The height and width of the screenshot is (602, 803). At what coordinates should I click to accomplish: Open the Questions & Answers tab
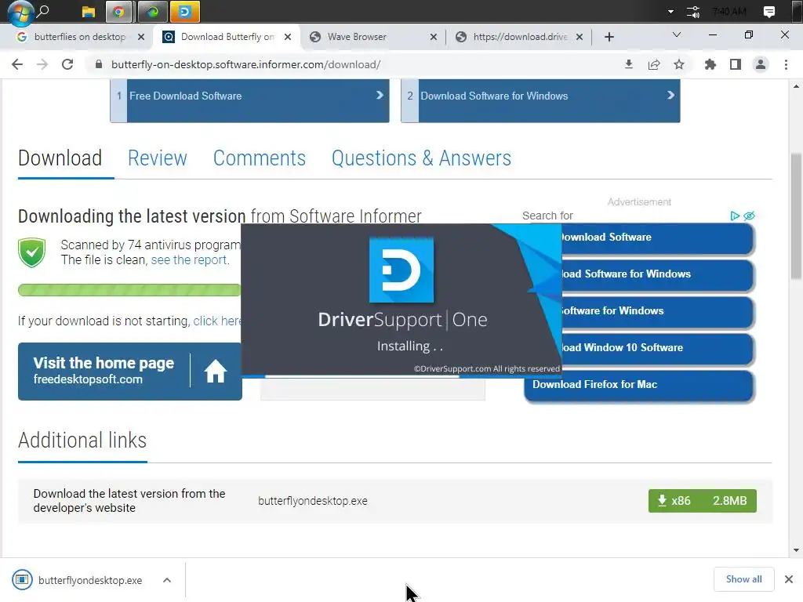421,158
